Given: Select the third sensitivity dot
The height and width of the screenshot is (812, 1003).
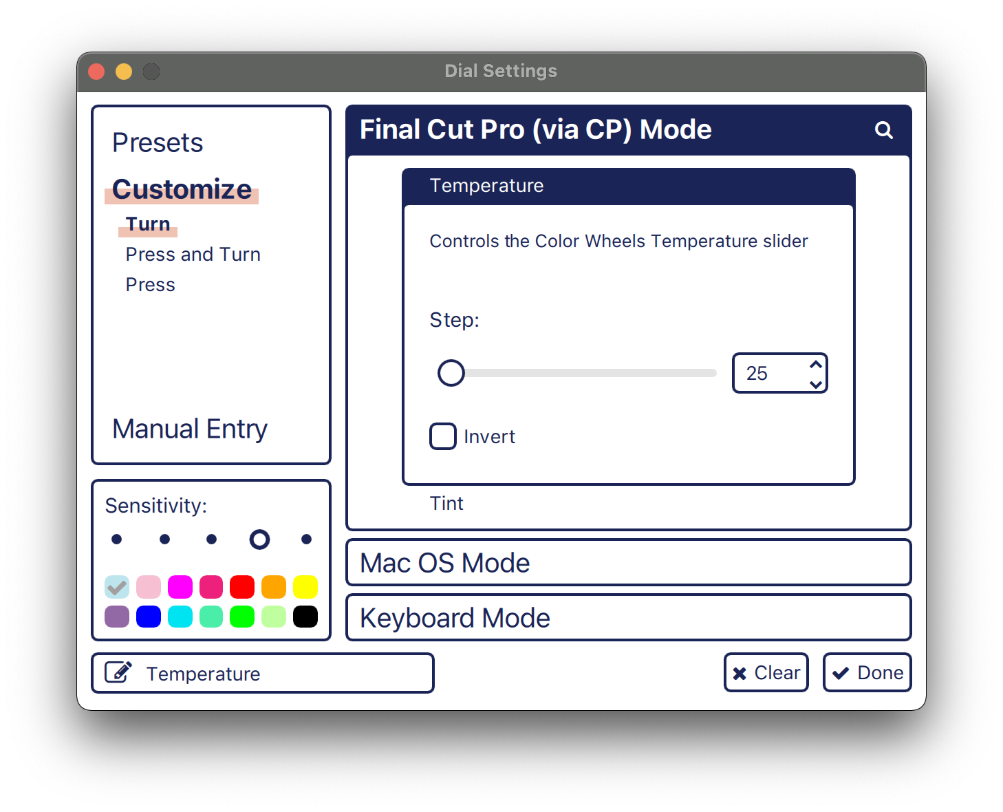Looking at the screenshot, I should [x=212, y=539].
